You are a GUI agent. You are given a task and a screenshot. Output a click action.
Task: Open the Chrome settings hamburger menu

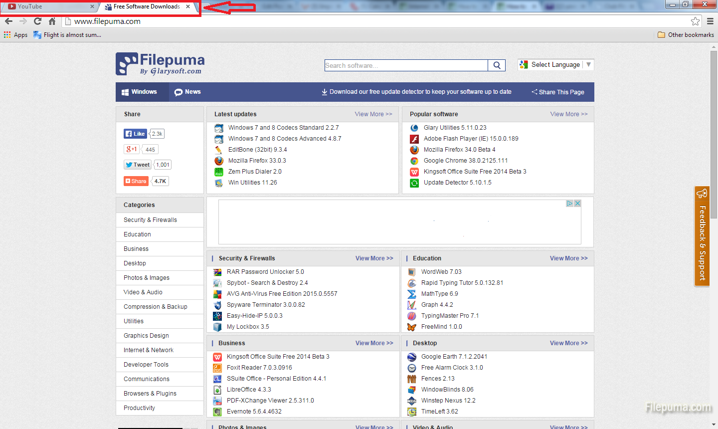pyautogui.click(x=710, y=21)
